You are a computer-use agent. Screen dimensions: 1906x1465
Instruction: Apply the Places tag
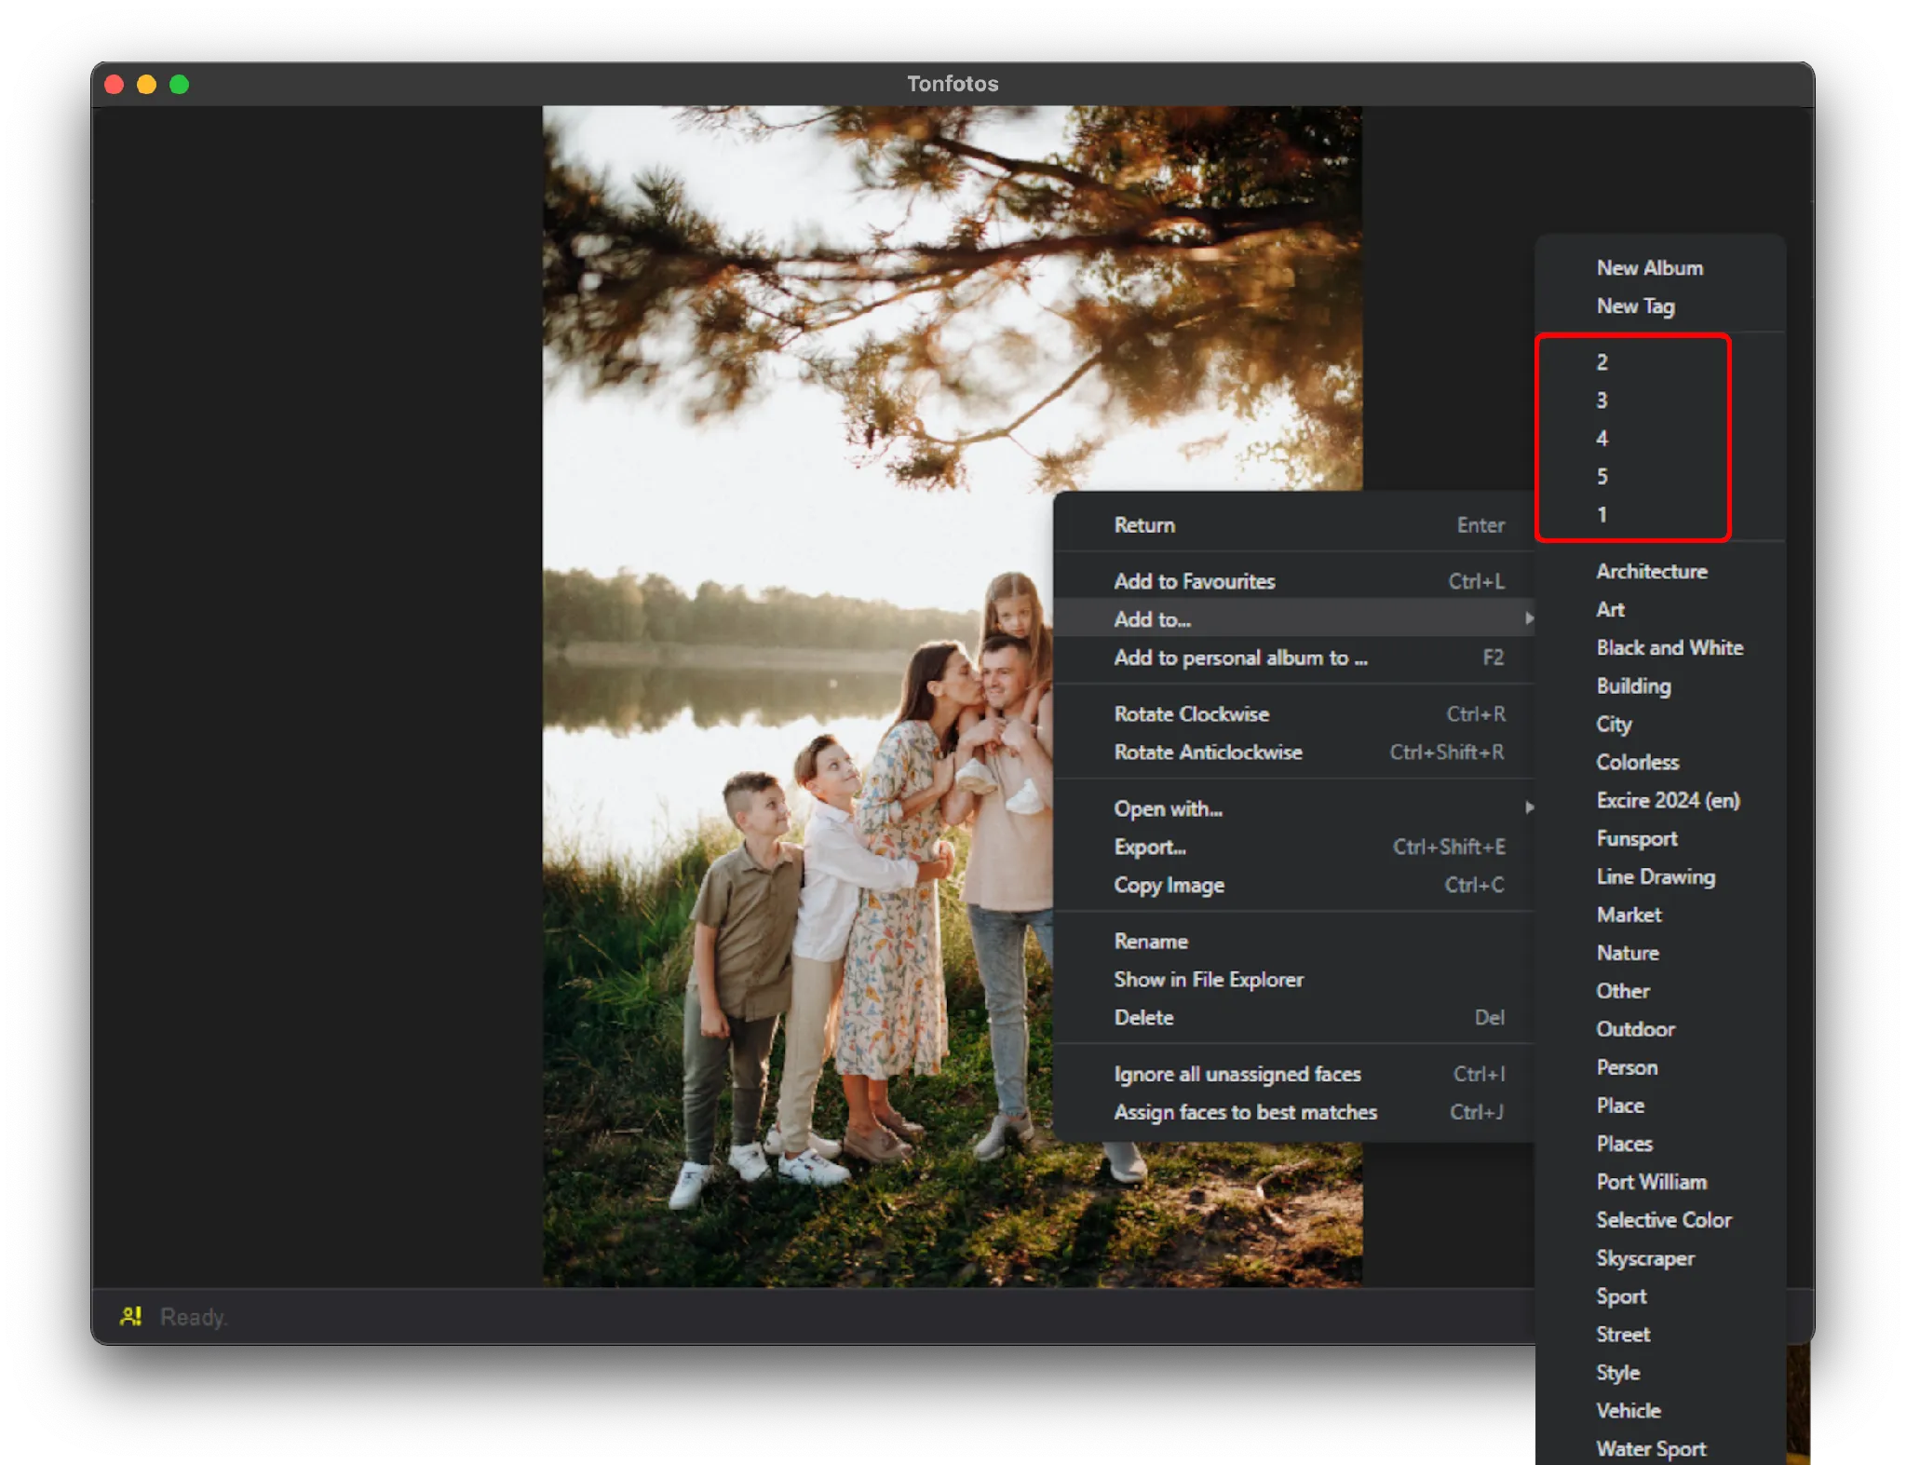(x=1660, y=1144)
